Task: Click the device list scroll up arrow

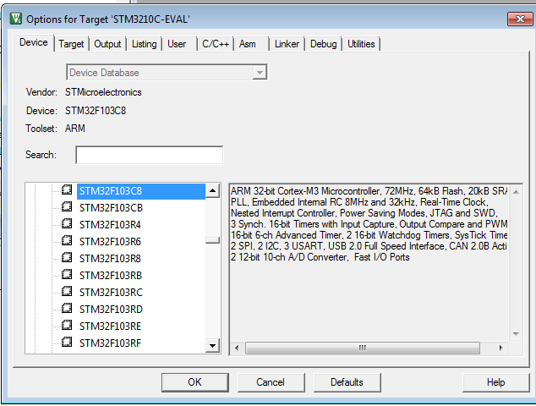Action: coord(212,191)
